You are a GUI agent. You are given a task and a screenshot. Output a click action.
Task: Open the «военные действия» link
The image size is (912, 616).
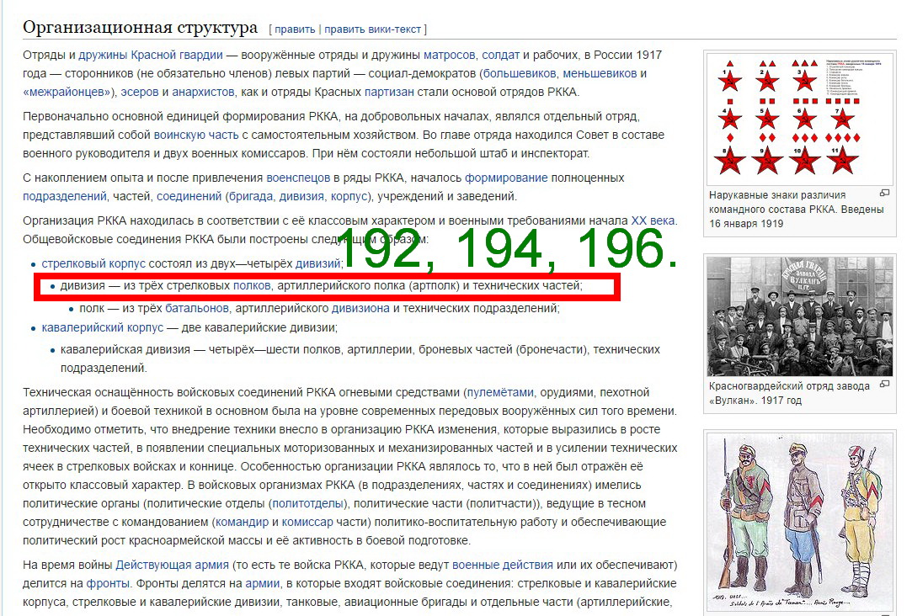pyautogui.click(x=503, y=566)
